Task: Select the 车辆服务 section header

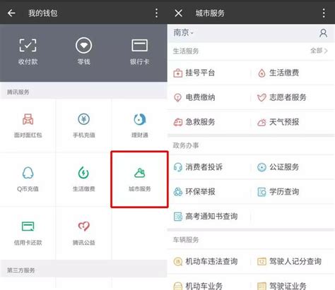Action: pos(186,240)
